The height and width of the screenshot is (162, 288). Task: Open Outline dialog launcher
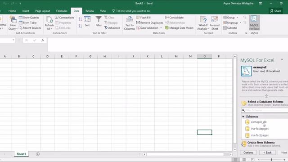[x=246, y=33]
